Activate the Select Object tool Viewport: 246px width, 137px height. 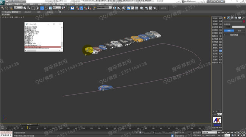(25, 8)
